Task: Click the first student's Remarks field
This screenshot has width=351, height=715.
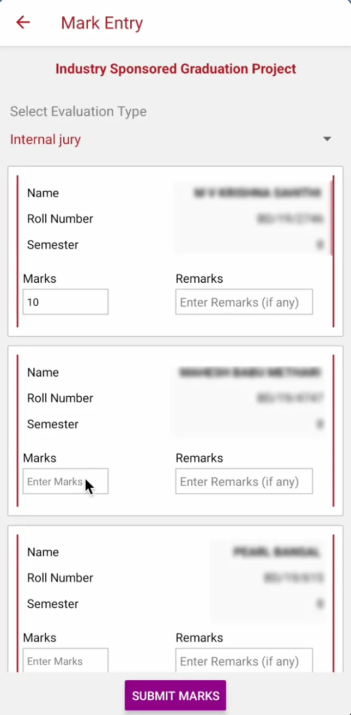Action: coord(244,302)
